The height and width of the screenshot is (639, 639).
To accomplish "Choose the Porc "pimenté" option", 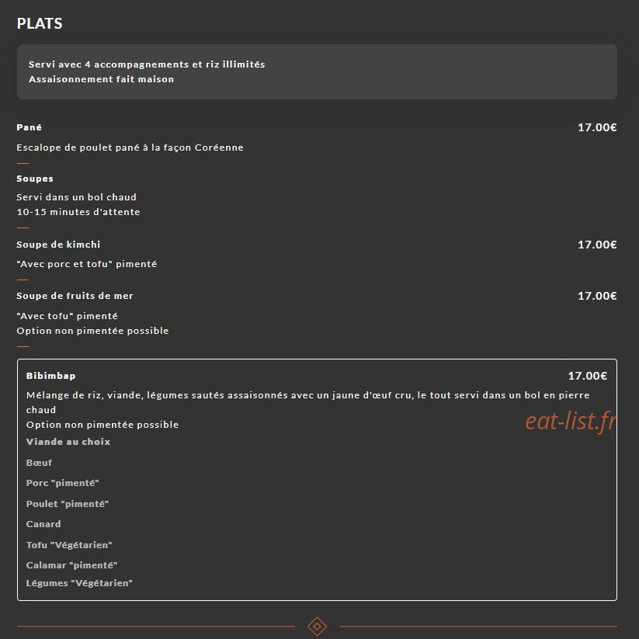I will coord(62,483).
